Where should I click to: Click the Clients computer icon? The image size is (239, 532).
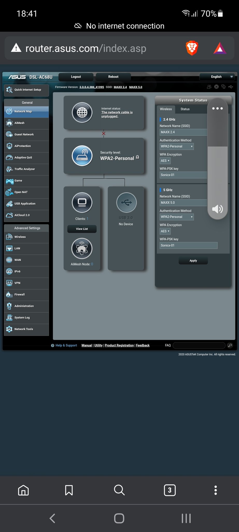82,202
